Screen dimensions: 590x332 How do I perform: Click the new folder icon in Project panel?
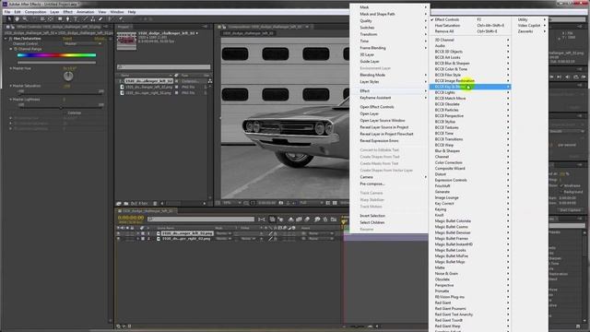coord(126,204)
